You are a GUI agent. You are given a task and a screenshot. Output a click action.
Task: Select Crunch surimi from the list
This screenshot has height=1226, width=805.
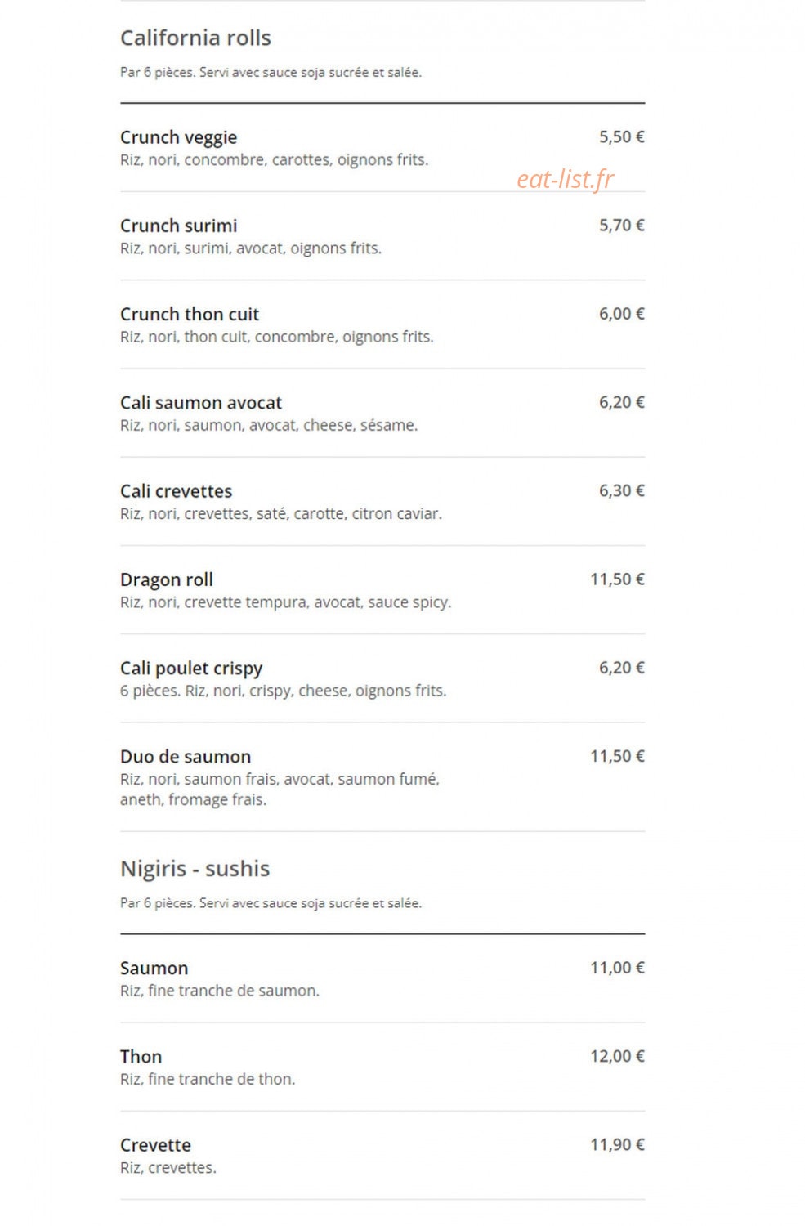coord(382,236)
